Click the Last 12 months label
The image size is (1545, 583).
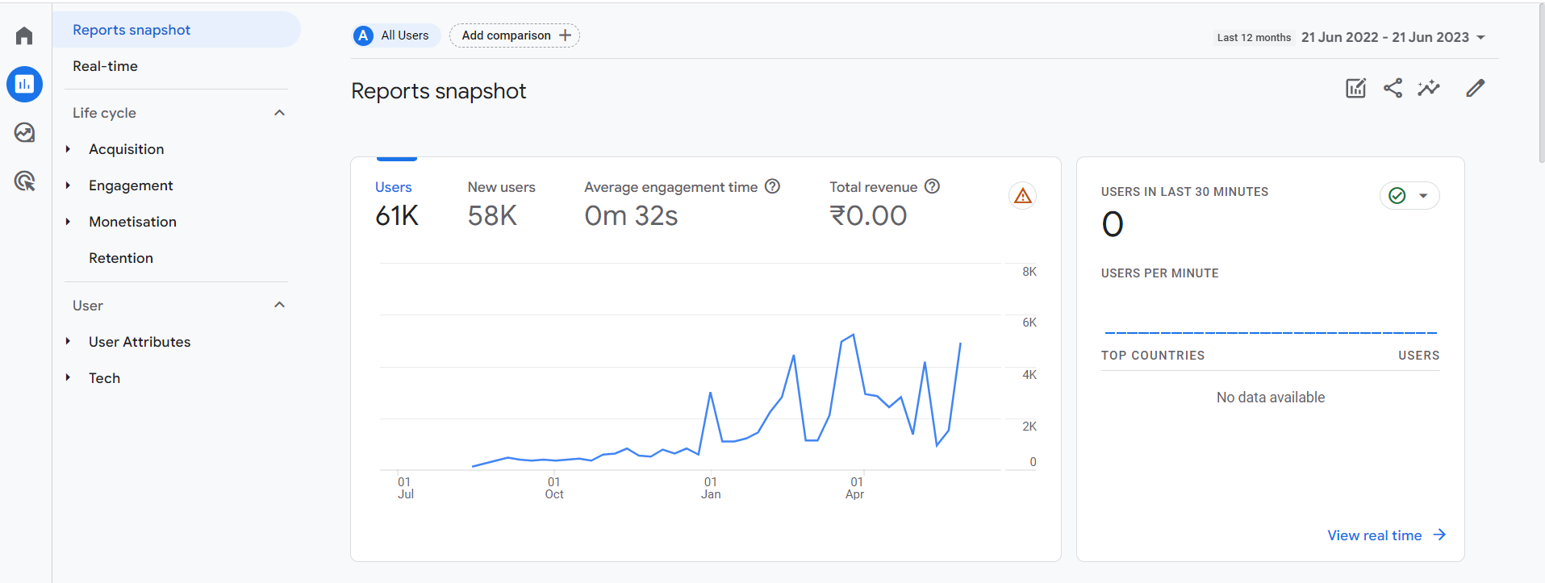pyautogui.click(x=1254, y=38)
